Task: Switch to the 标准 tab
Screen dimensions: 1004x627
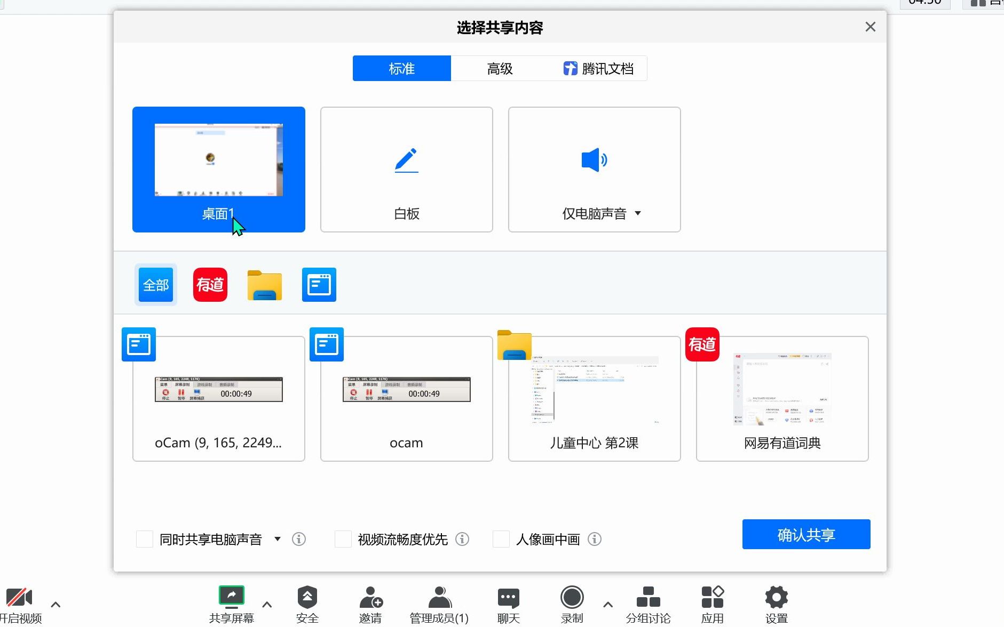Action: point(402,68)
